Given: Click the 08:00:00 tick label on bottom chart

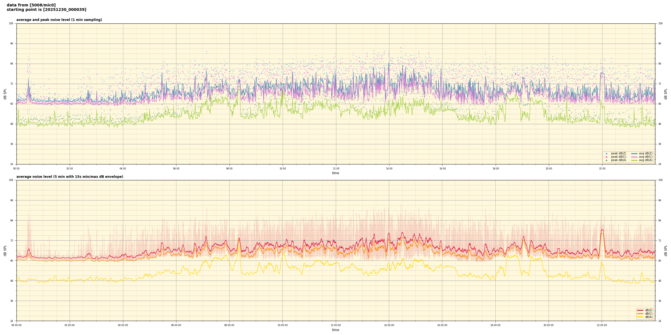Looking at the screenshot, I should click(229, 325).
